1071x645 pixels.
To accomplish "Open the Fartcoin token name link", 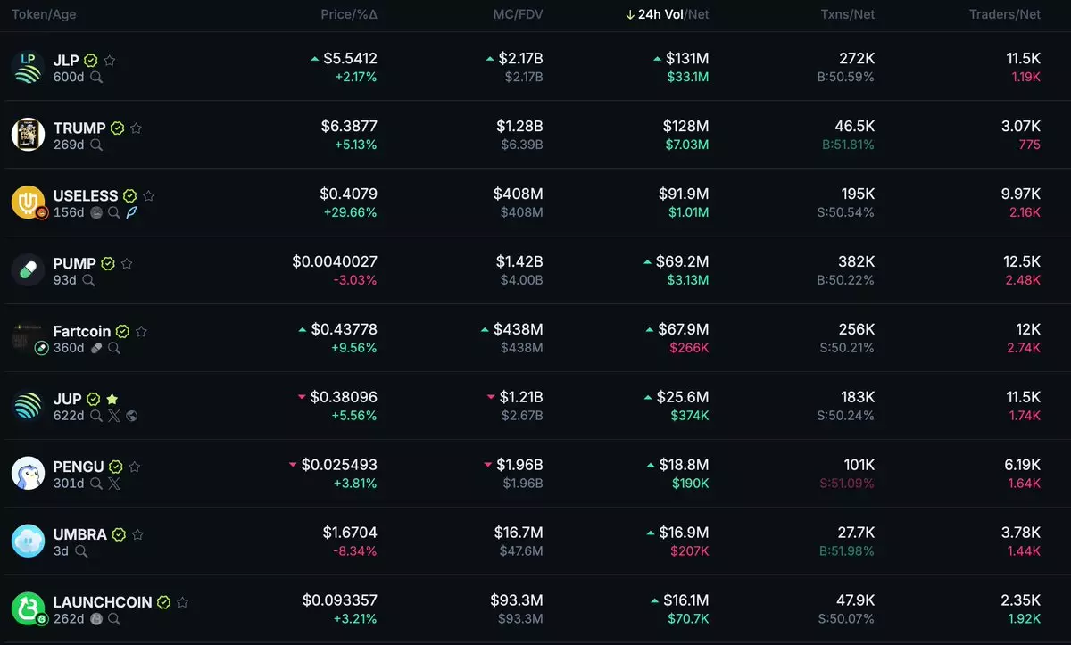I will (81, 331).
